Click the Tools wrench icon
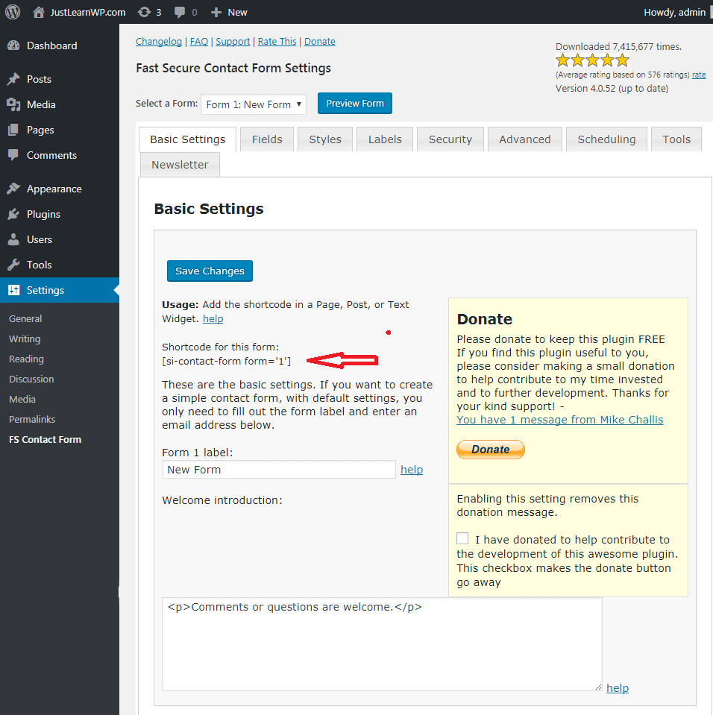The image size is (713, 715). coord(13,265)
